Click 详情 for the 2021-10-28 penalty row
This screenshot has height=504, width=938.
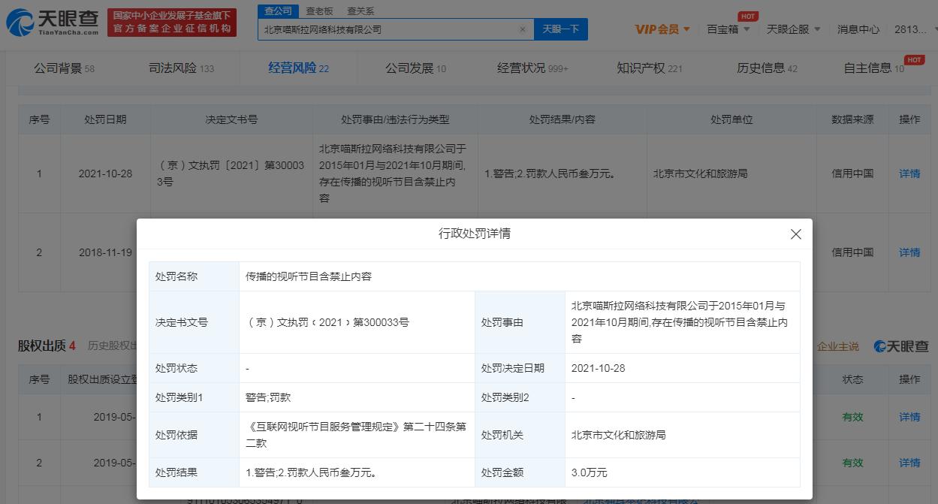(909, 174)
